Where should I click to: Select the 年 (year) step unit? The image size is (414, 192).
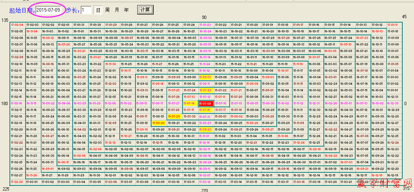point(126,10)
